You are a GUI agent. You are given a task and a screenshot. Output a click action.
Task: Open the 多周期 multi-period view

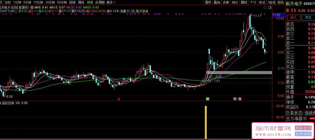(x=100, y=3)
